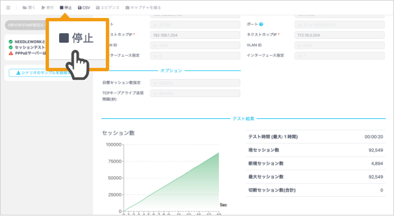This screenshot has height=216, width=394.
Task: Open the hamburger menu in the toolbar
Action: [8, 8]
